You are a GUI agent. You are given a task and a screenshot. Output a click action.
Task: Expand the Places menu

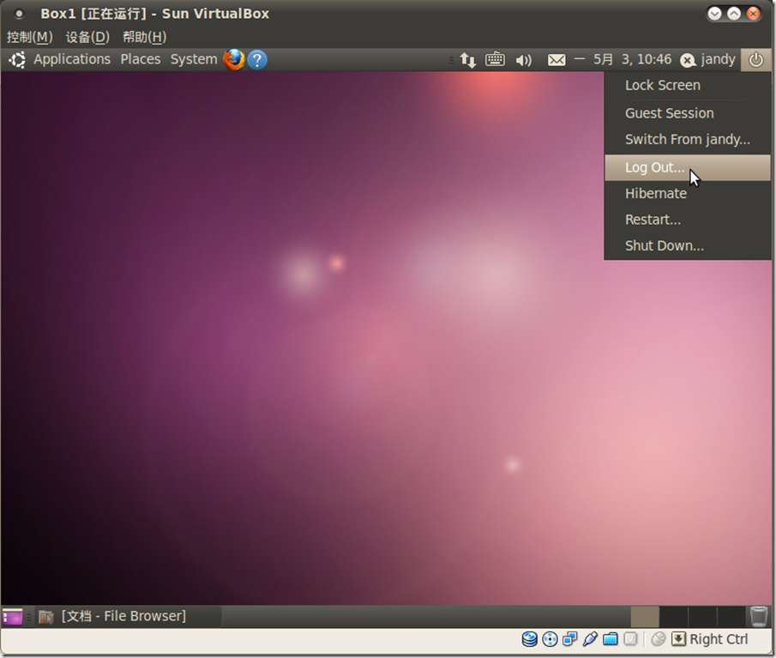[141, 59]
